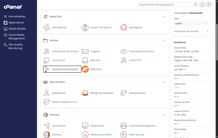Click the Git version control branch icon
This screenshot has width=218, height=138.
pyautogui.click(x=47, y=69)
